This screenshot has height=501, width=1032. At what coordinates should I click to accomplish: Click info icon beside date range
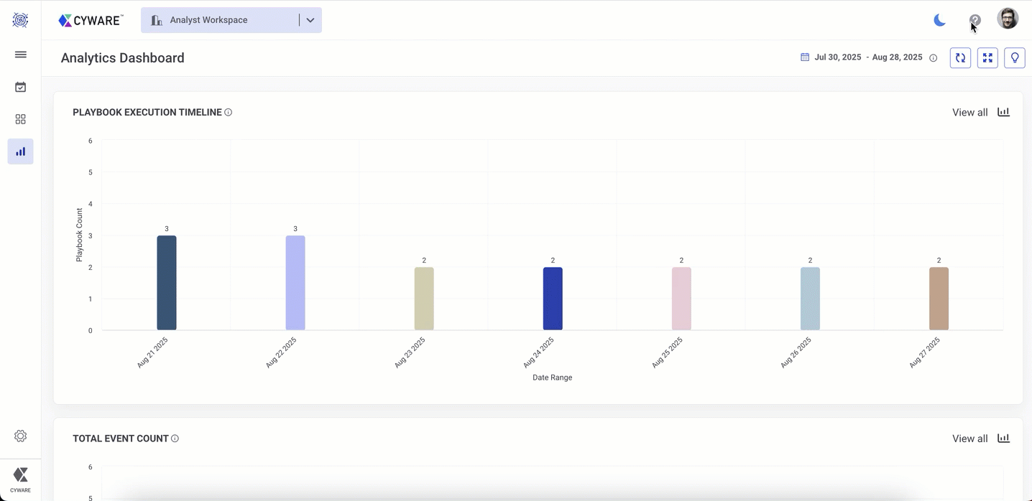tap(934, 58)
